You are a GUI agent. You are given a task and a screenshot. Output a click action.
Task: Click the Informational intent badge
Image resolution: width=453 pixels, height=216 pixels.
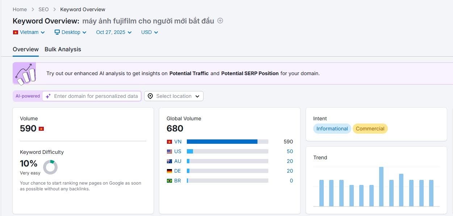point(332,129)
